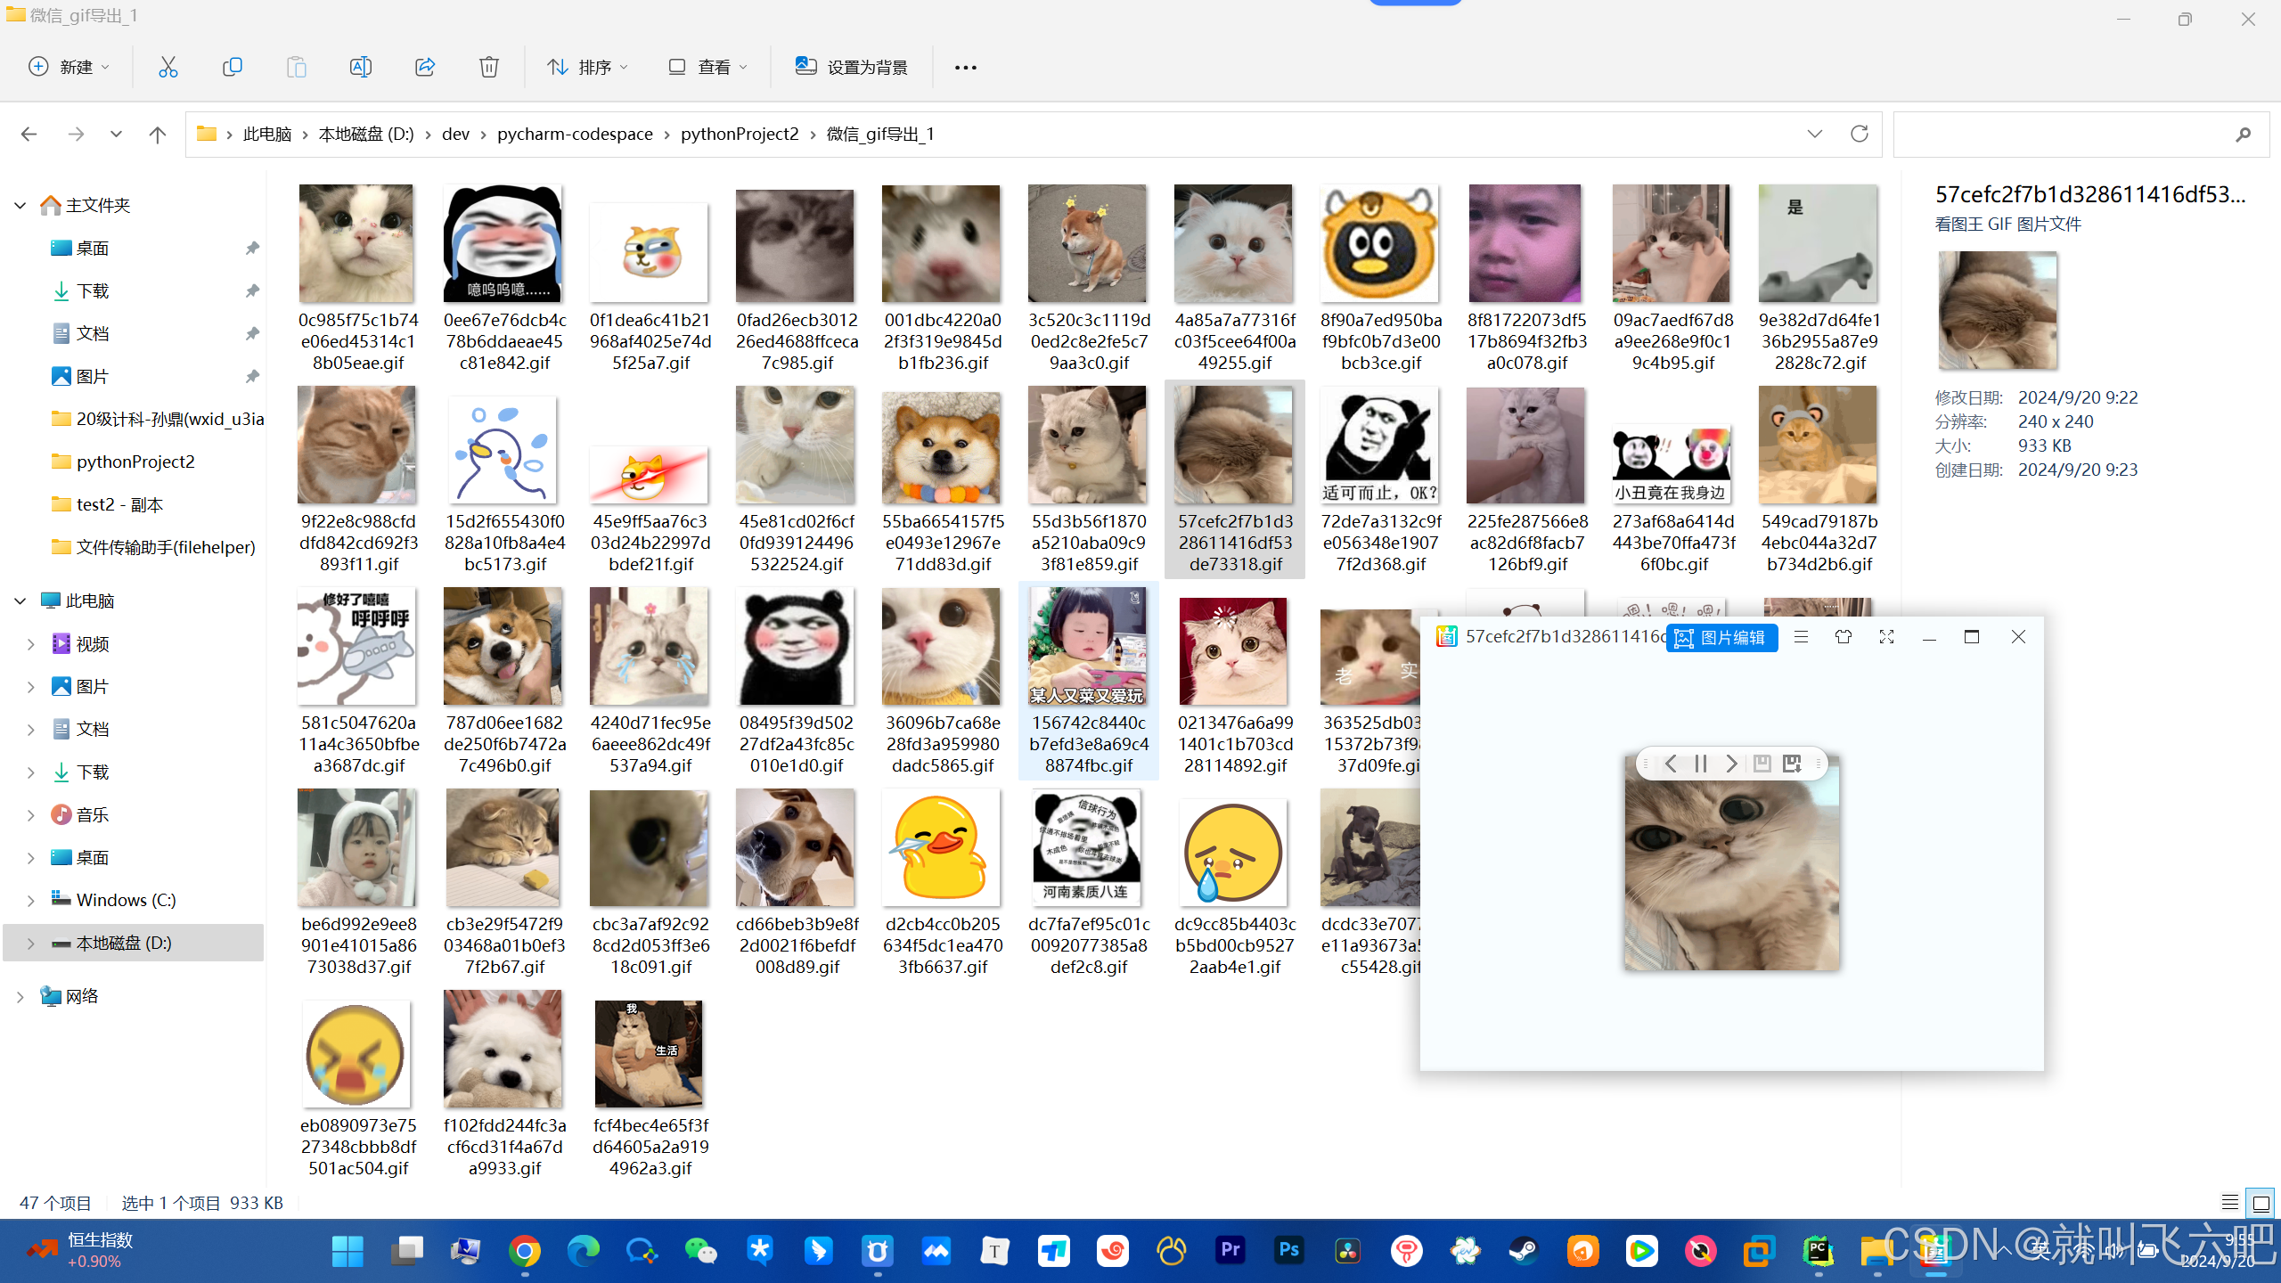Screen dimensions: 2281x1283
Task: Click the Rename icon in toolbar
Action: [x=360, y=67]
